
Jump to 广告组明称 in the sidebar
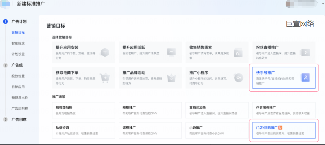click(x=20, y=109)
